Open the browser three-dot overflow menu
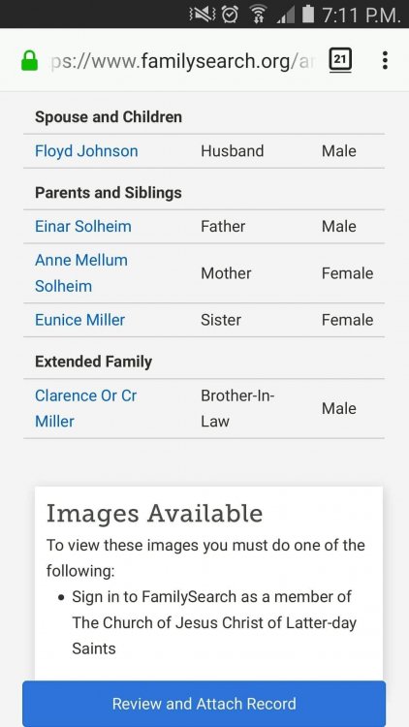 [385, 60]
